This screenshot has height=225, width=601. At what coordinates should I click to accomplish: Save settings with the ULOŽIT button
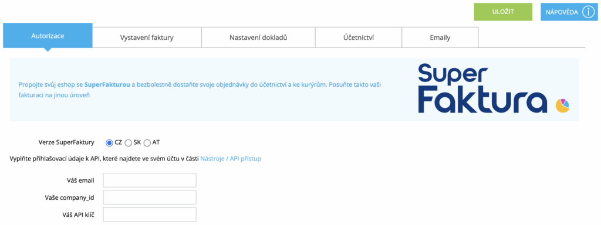tap(503, 12)
